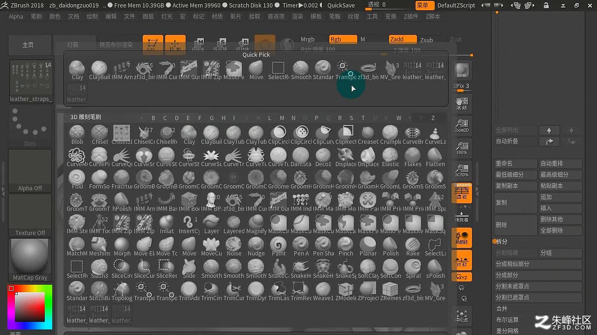Viewport: 597px width, 335px height.
Task: Switch to the 灯箱 tab
Action: pos(73,45)
